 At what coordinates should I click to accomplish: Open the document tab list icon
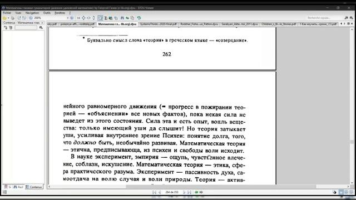coord(349,23)
